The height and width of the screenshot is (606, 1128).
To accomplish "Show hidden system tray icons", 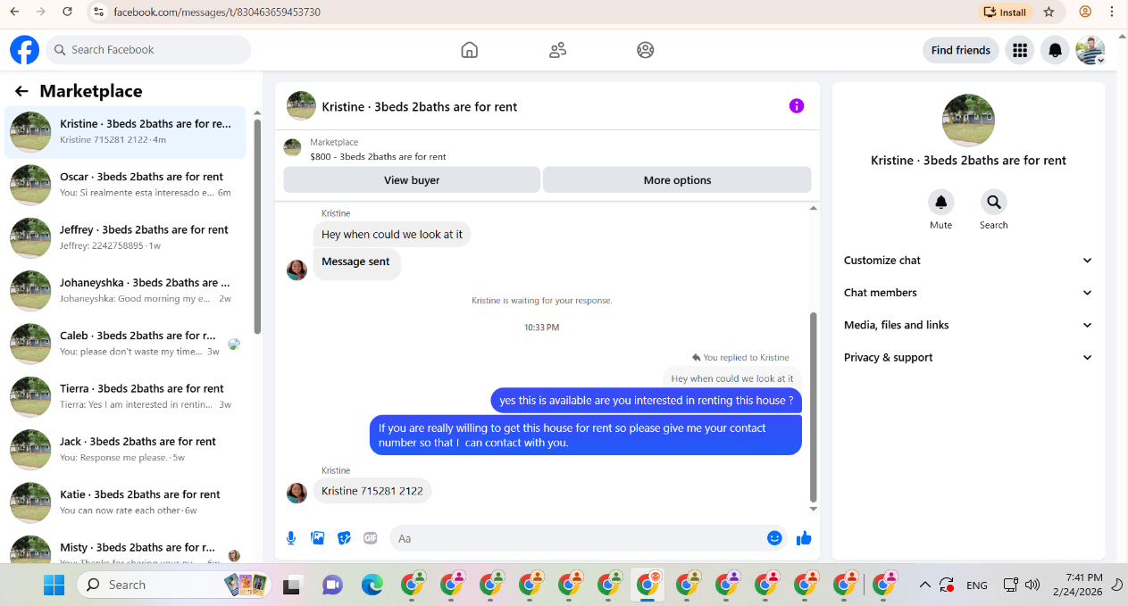I will 925,585.
